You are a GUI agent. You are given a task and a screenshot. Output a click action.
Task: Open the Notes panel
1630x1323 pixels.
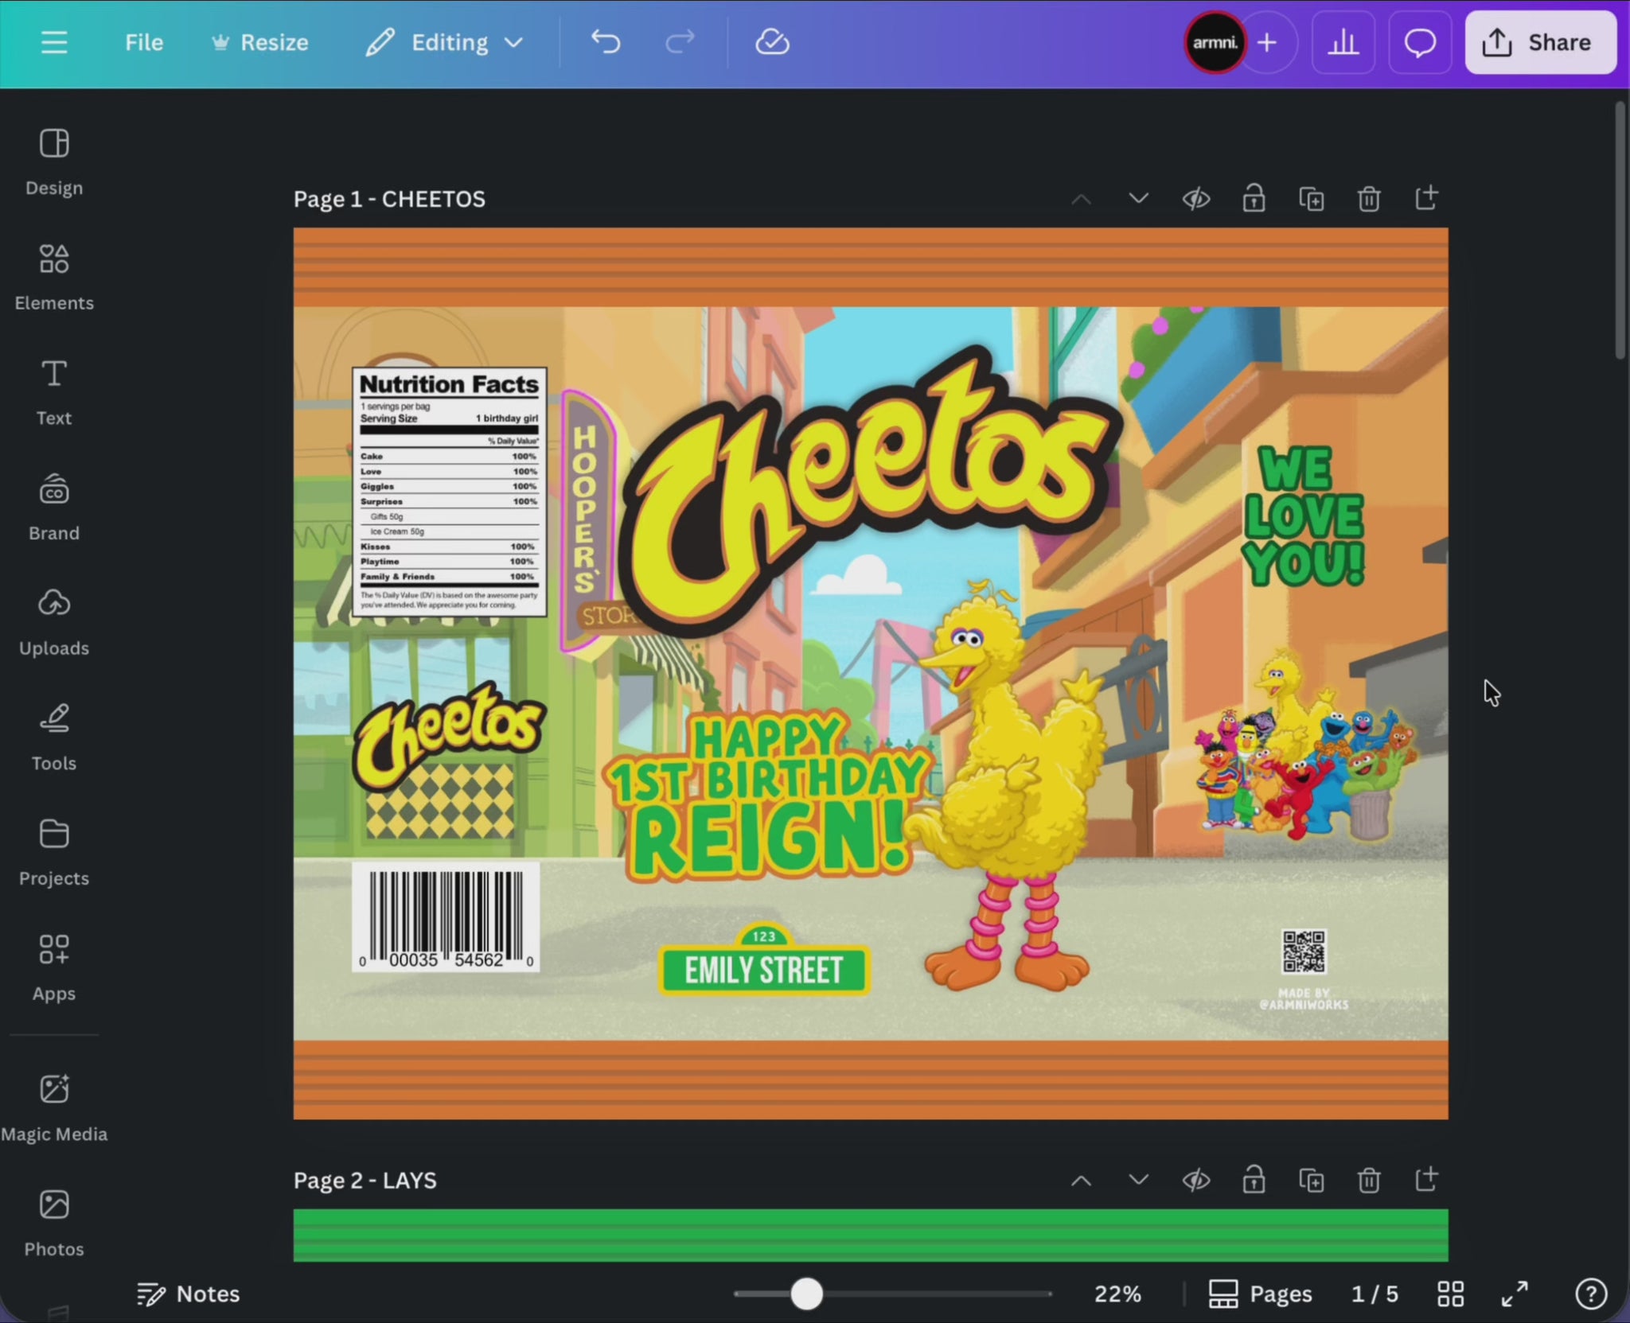(x=188, y=1294)
